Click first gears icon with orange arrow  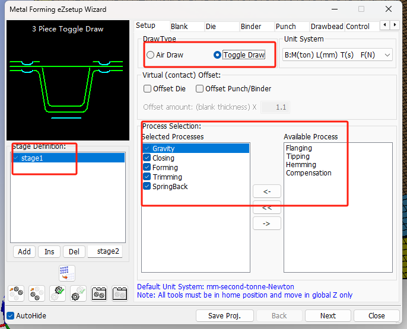tap(16, 293)
